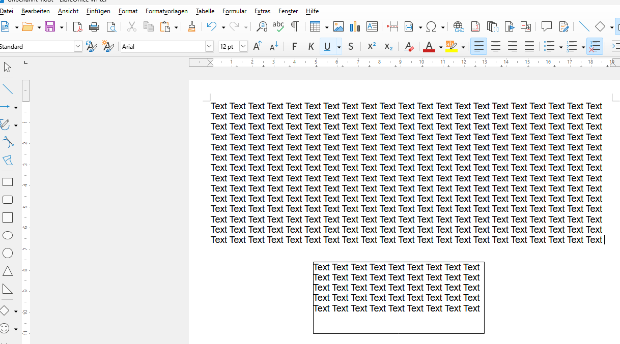The width and height of the screenshot is (620, 344).
Task: Open print preview
Action: (x=111, y=26)
